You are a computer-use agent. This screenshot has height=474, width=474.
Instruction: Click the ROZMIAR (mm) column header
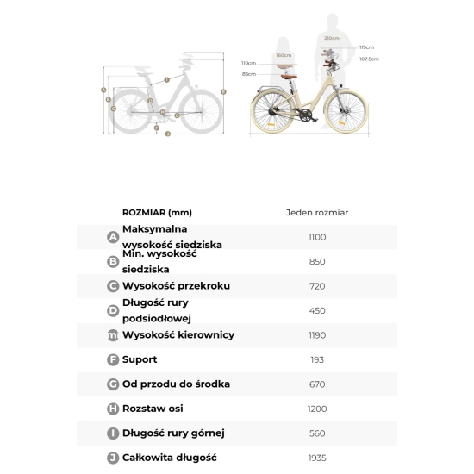click(157, 213)
